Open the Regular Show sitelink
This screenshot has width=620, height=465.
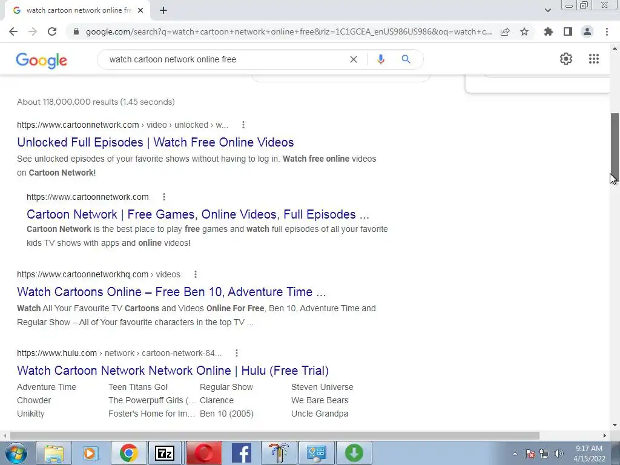(x=226, y=387)
